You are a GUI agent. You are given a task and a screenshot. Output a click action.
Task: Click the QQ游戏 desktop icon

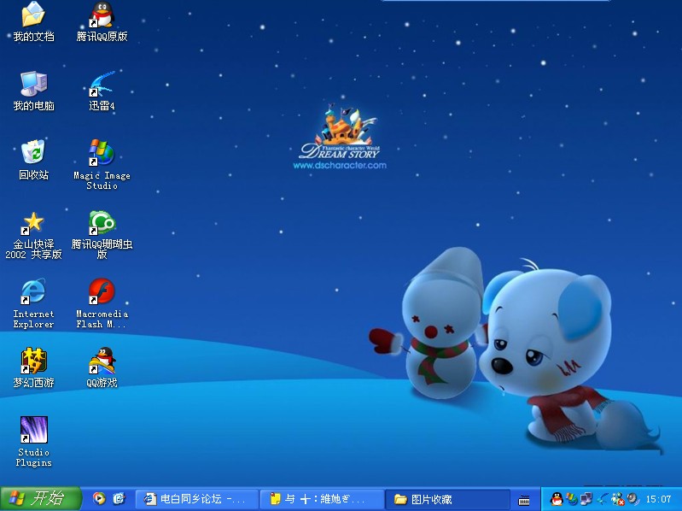tap(102, 361)
